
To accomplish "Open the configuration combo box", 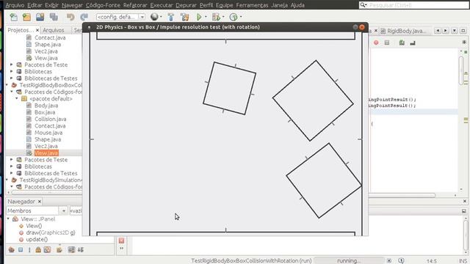I will [x=120, y=17].
